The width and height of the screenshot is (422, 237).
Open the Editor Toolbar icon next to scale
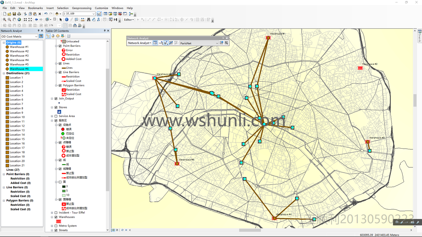99,14
